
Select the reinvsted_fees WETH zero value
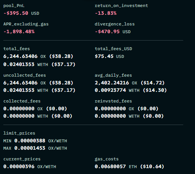point(110,116)
